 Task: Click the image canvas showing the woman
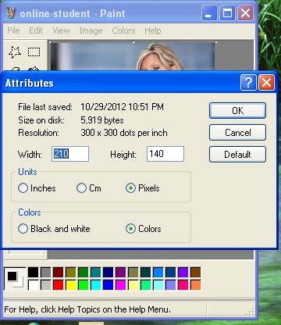pyautogui.click(x=133, y=56)
